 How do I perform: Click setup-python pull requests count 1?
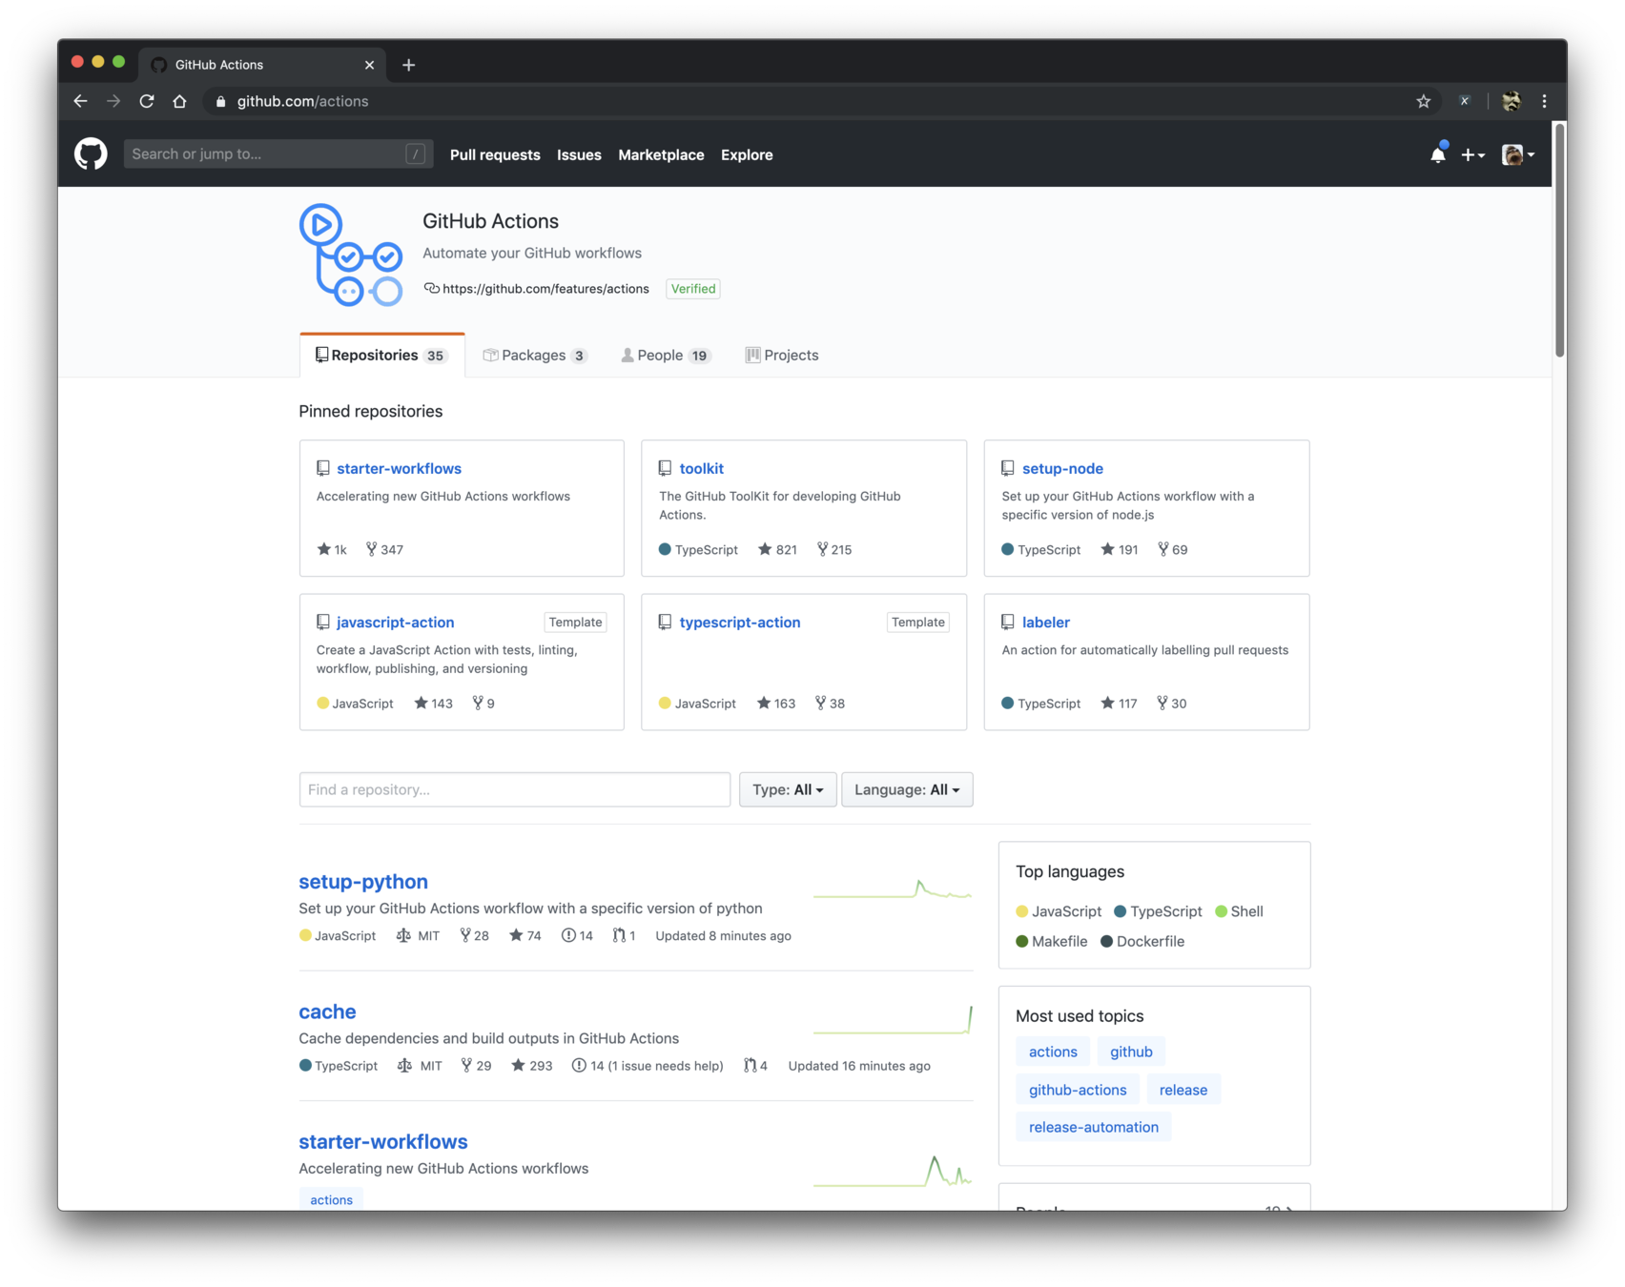click(x=624, y=936)
